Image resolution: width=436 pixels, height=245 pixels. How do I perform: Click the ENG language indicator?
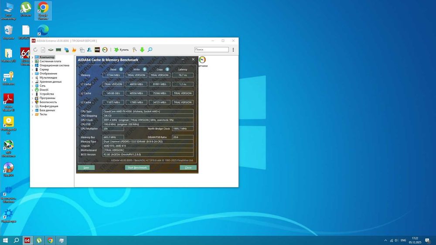(403, 240)
